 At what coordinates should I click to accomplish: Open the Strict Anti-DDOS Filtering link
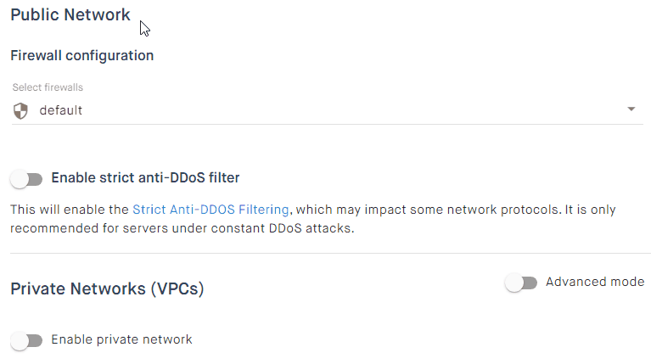click(210, 210)
